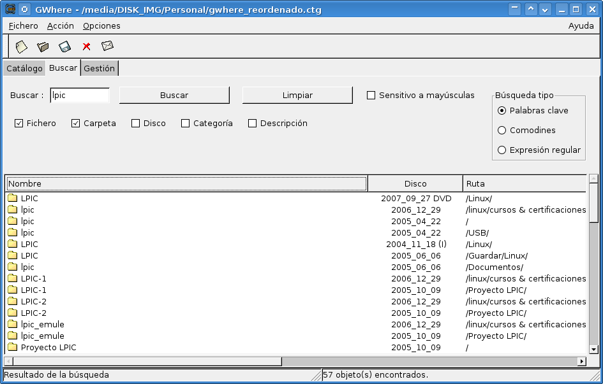Click the envelope mail icon in toolbar
This screenshot has width=603, height=384.
[x=107, y=46]
